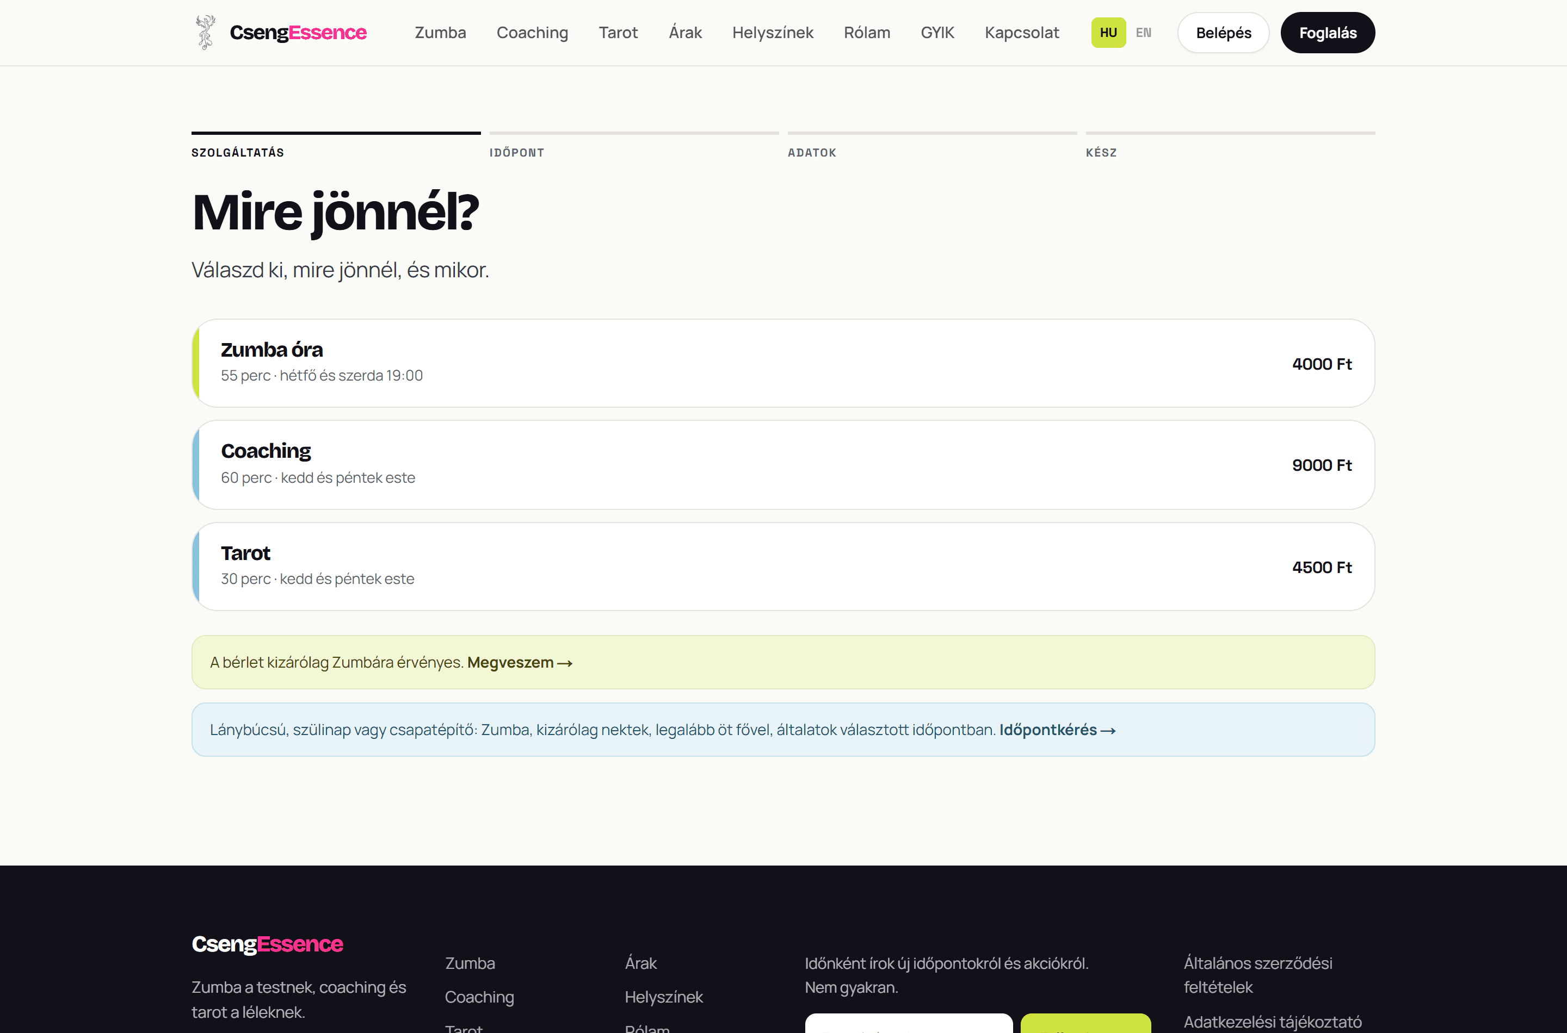Choose the Coaching 60 perc service card
This screenshot has width=1567, height=1033.
783,464
